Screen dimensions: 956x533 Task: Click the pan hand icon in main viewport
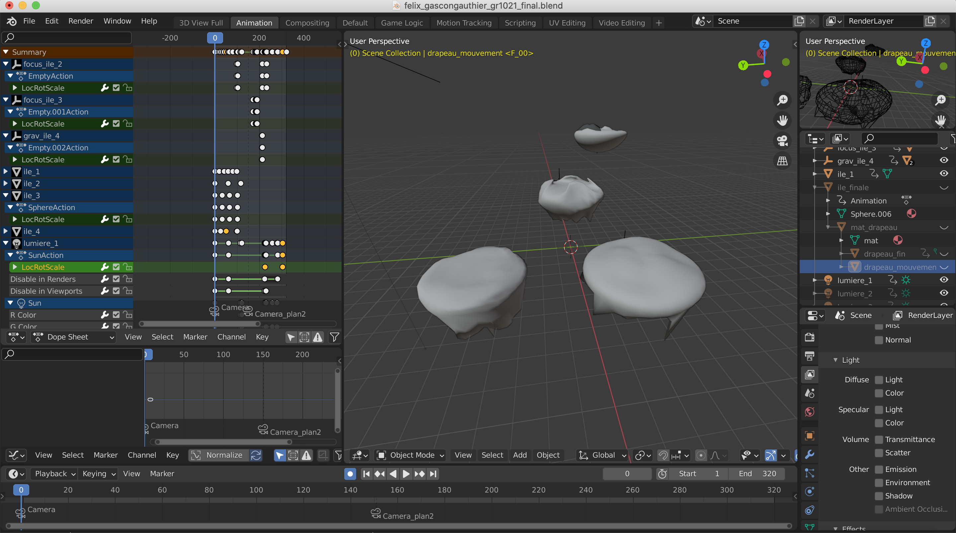(782, 120)
